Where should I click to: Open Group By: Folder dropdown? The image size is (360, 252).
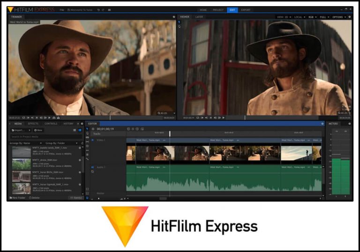pos(61,143)
